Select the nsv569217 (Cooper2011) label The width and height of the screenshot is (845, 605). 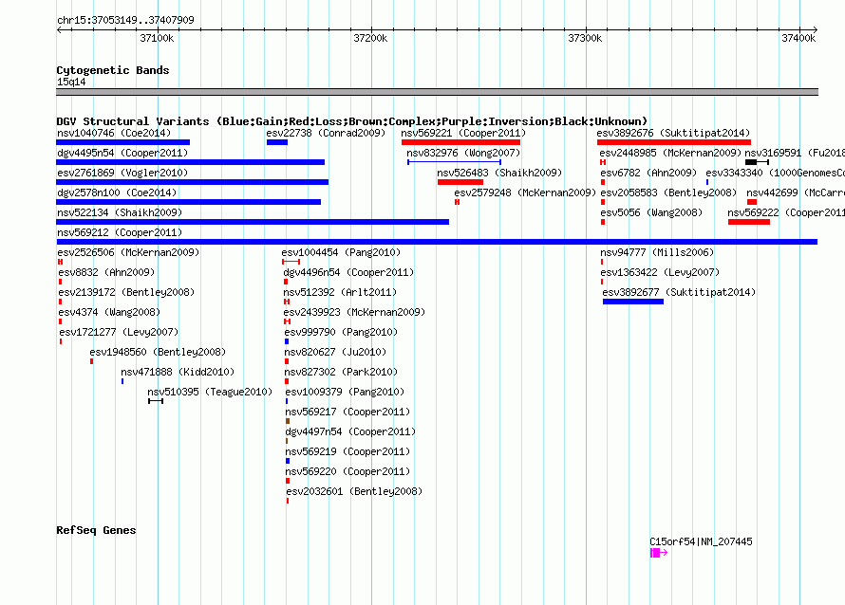pyautogui.click(x=347, y=412)
